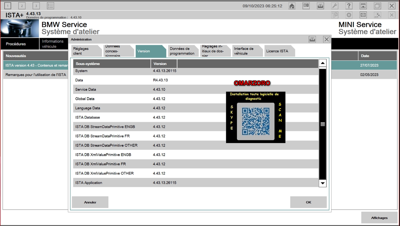Click the Nouveautés column header
The width and height of the screenshot is (400, 226).
(x=36, y=56)
